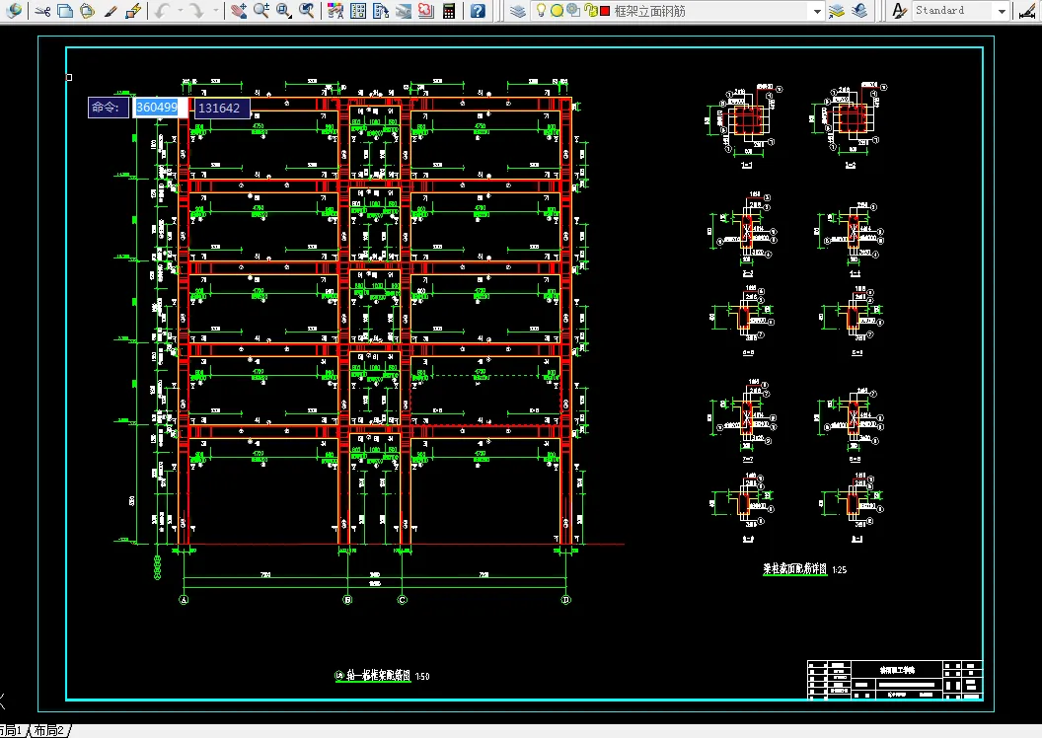Open Sheet Set Manager icon
The image size is (1042, 738).
[404, 11]
